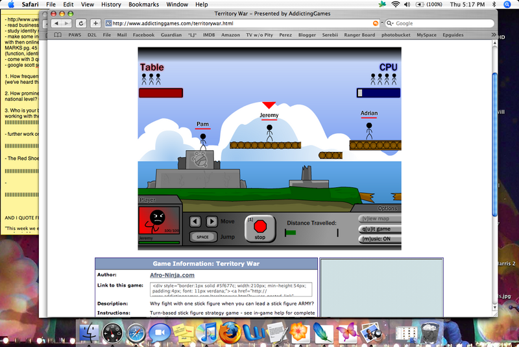Toggle the game's [m]usic: ON button
This screenshot has width=519, height=347.
pyautogui.click(x=380, y=239)
